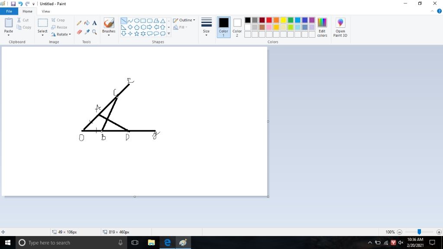This screenshot has height=249, width=443.
Task: Choose the Oval callout shape
Action: point(156,34)
